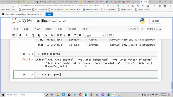Open Messenger from taskbar
Image resolution: width=173 pixels, height=97 pixels.
click(x=103, y=95)
